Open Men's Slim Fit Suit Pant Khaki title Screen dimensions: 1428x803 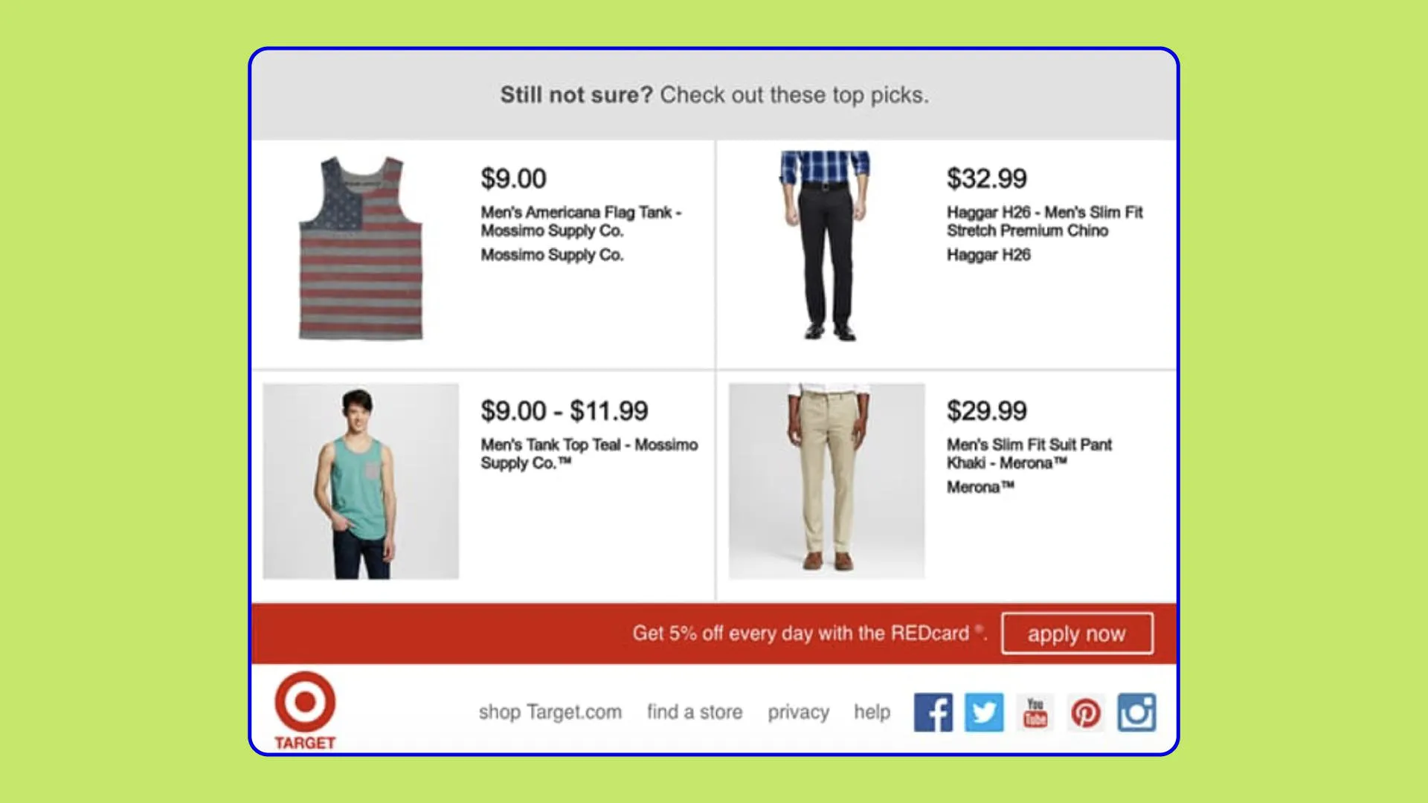(x=1029, y=454)
